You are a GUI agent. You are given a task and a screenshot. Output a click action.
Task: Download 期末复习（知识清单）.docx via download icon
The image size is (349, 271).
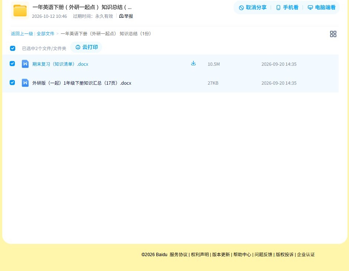193,63
